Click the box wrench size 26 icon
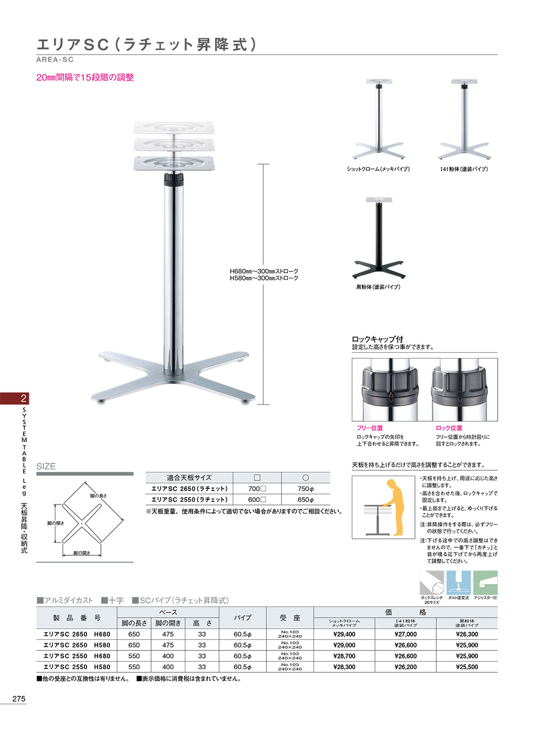534x729 pixels. (431, 583)
